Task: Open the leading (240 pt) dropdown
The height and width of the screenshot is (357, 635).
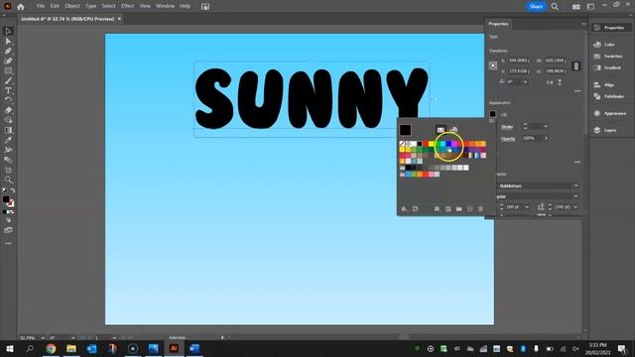Action: (575, 207)
